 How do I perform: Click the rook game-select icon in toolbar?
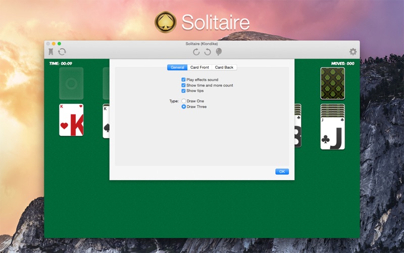click(x=51, y=52)
